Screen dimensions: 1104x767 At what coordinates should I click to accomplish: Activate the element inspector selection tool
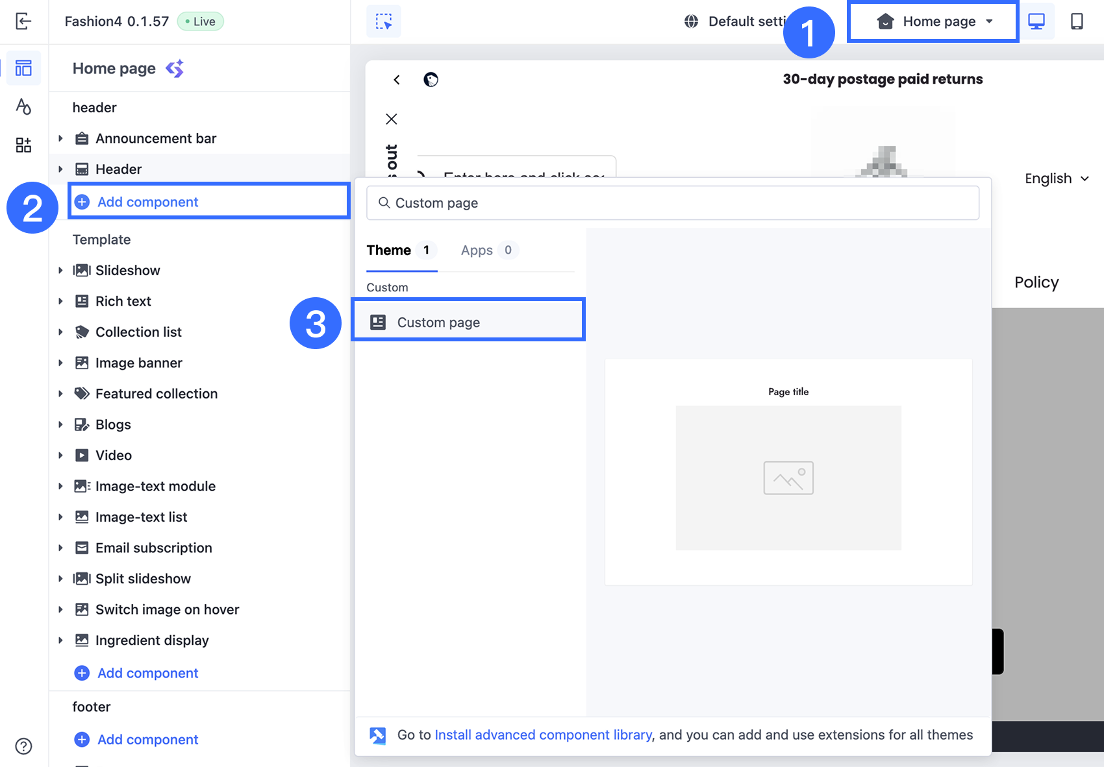(384, 21)
